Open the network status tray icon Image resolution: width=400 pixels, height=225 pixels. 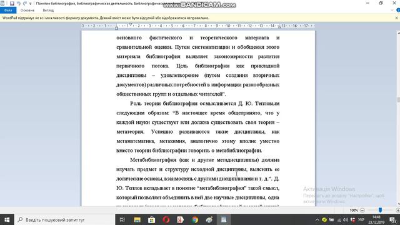click(x=339, y=219)
